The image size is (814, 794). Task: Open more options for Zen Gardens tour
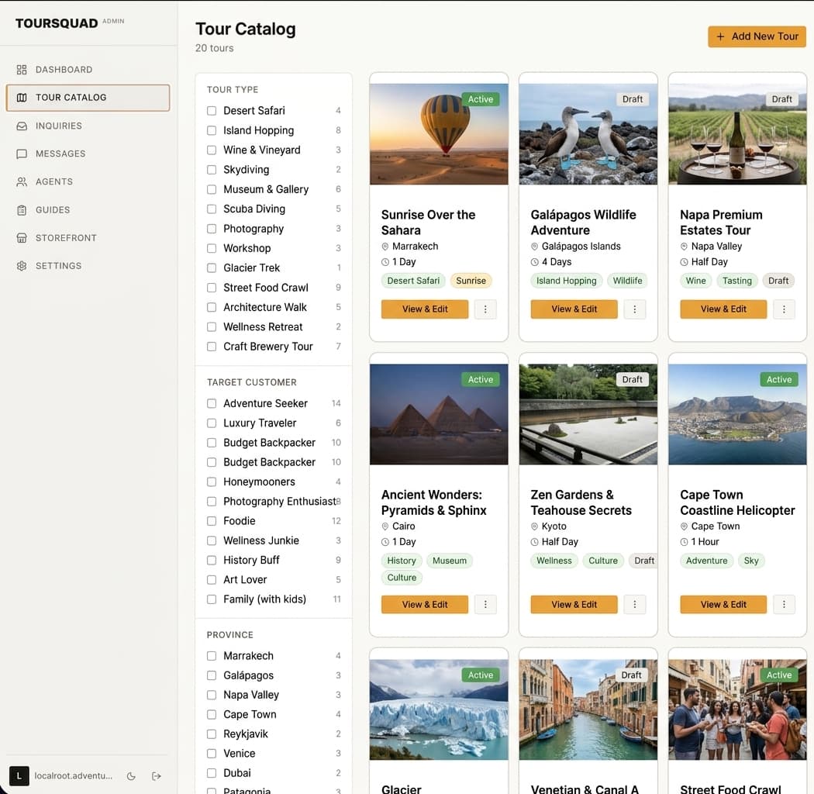(634, 605)
